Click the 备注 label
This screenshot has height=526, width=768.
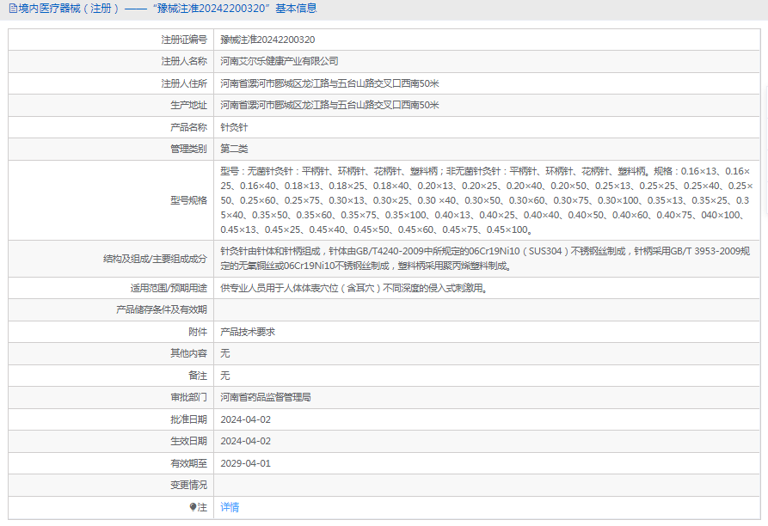click(198, 376)
